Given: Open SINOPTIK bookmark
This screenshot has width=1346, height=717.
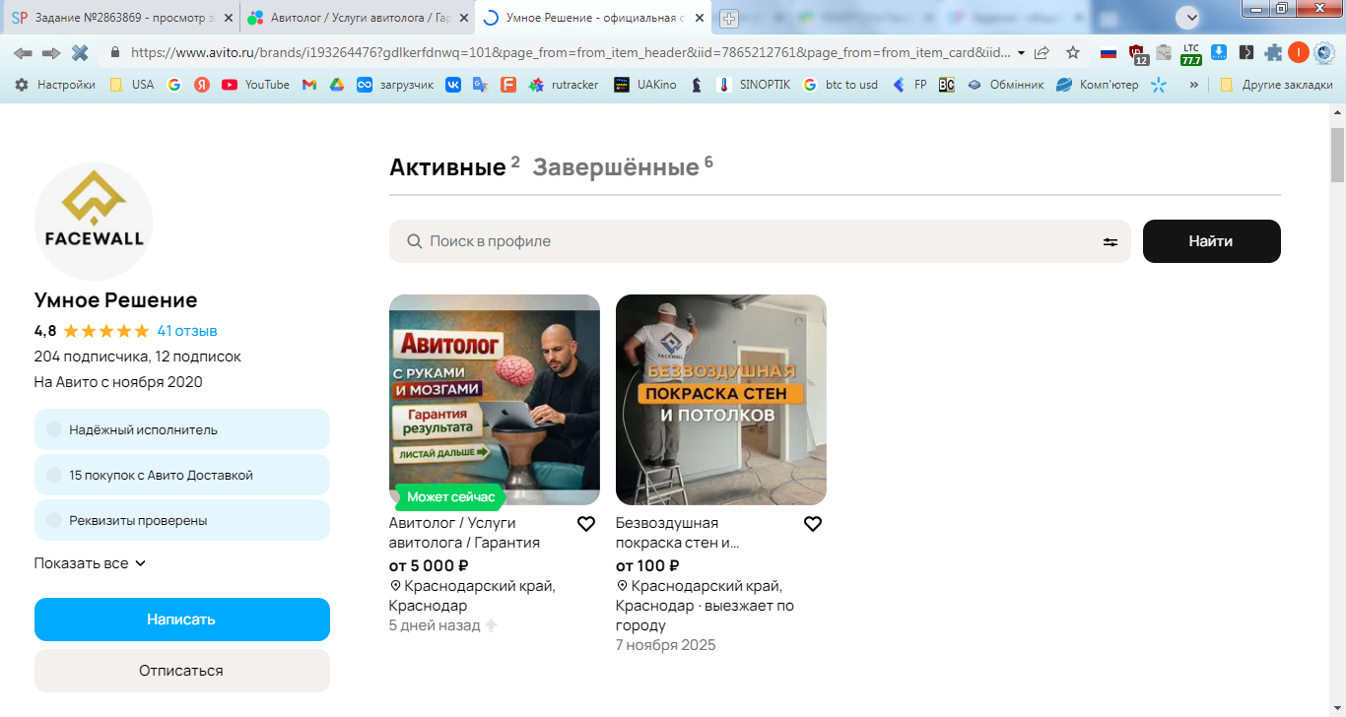Looking at the screenshot, I should (x=754, y=85).
